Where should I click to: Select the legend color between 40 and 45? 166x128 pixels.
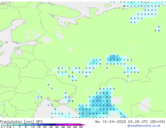point(71,125)
